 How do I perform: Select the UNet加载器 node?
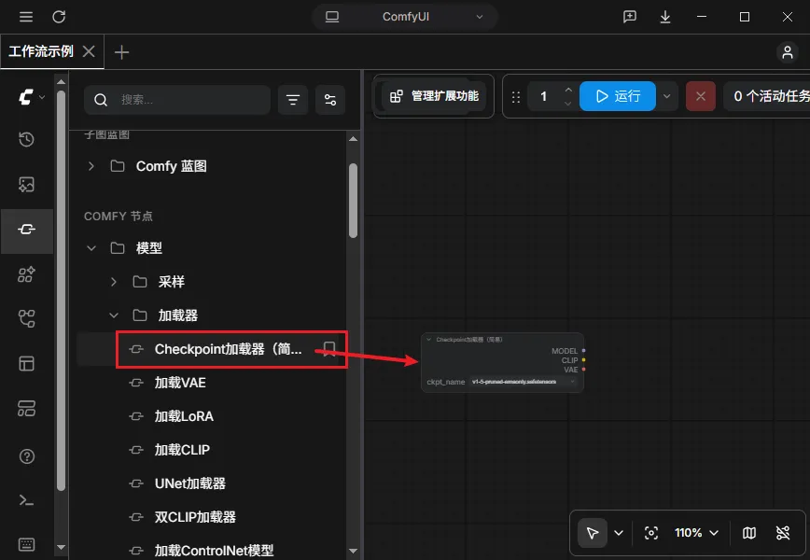(x=190, y=483)
